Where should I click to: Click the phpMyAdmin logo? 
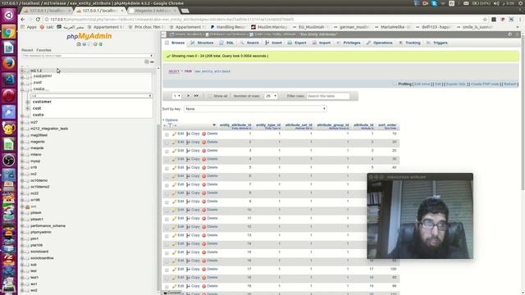[89, 36]
